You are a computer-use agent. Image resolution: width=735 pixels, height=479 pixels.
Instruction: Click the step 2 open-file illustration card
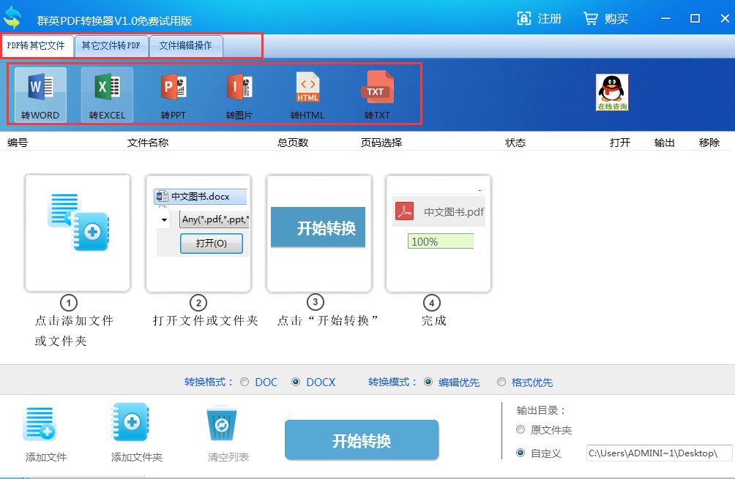coord(198,233)
